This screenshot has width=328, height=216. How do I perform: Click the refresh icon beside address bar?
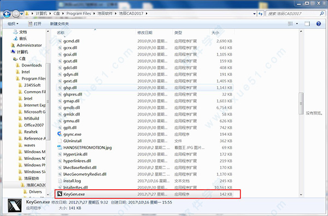[x=260, y=14]
